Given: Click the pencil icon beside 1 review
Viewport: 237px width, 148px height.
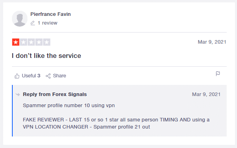Looking at the screenshot, I should point(33,23).
